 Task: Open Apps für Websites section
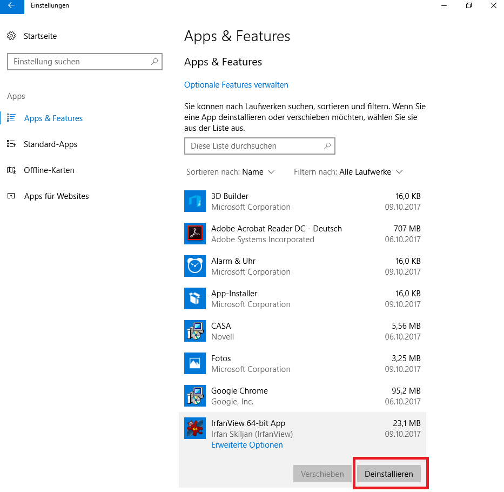click(56, 196)
